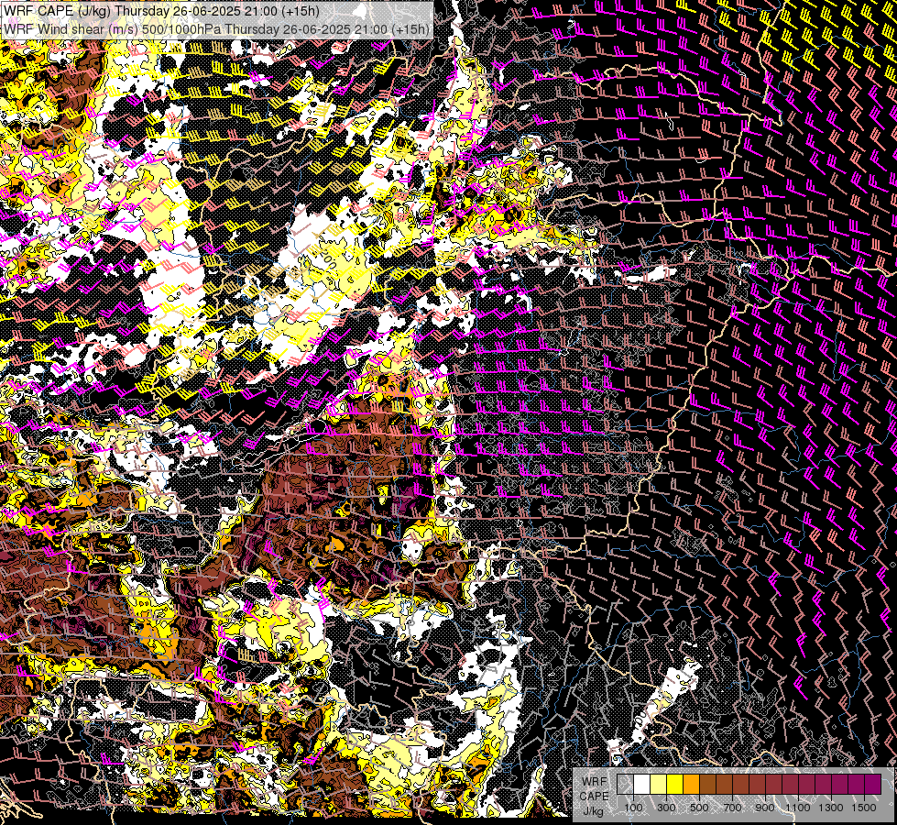This screenshot has height=825, width=897.
Task: Click the legend value 900
Action: coord(765,808)
